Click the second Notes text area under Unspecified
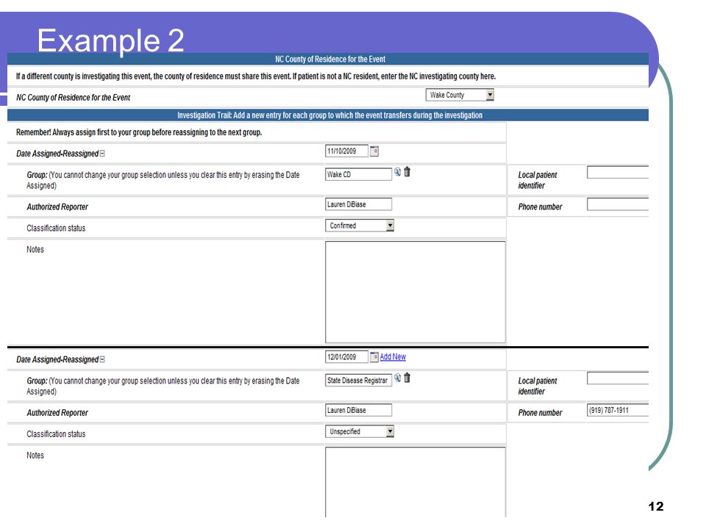Image resolution: width=706 pixels, height=529 pixels. [x=415, y=482]
